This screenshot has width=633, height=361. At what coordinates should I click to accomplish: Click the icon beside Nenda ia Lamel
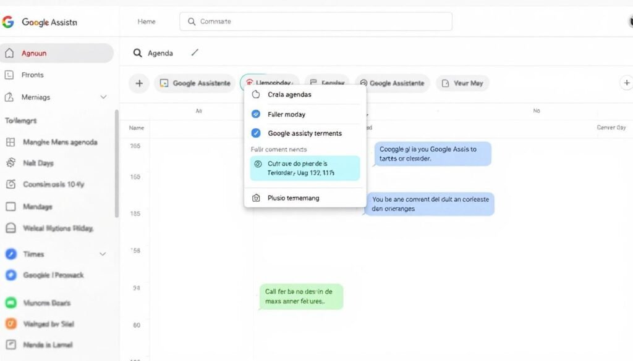pos(11,344)
